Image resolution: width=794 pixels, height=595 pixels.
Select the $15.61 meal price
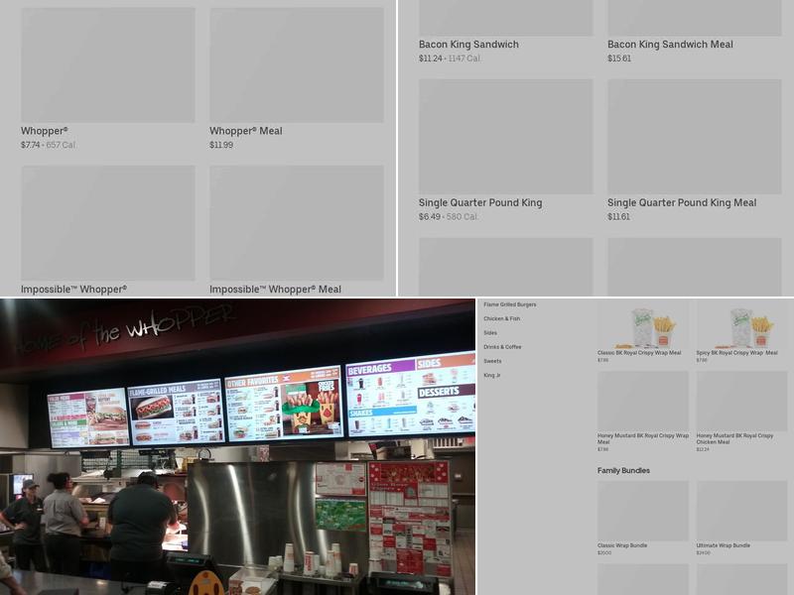[619, 59]
